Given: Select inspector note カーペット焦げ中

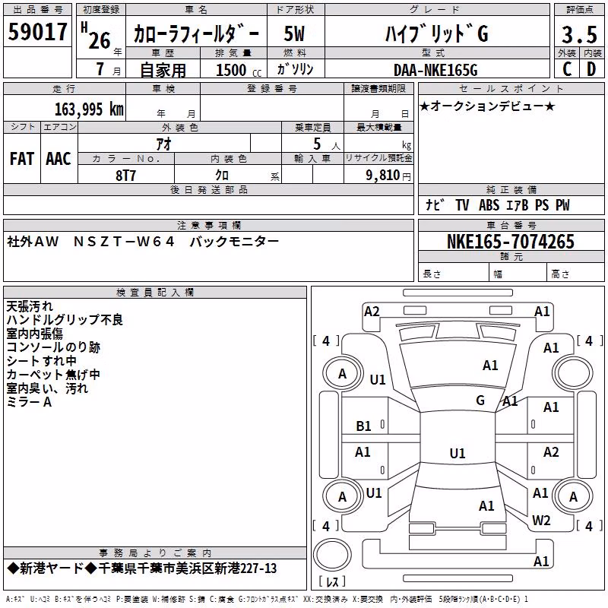Looking at the screenshot, I should pyautogui.click(x=53, y=375).
